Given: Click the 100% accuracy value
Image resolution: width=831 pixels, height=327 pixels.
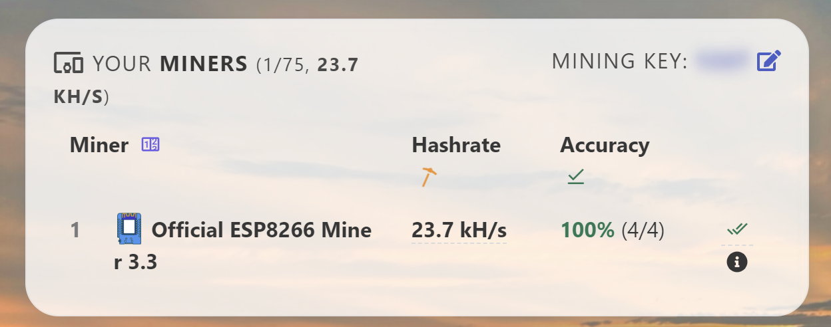Looking at the screenshot, I should click(x=587, y=231).
